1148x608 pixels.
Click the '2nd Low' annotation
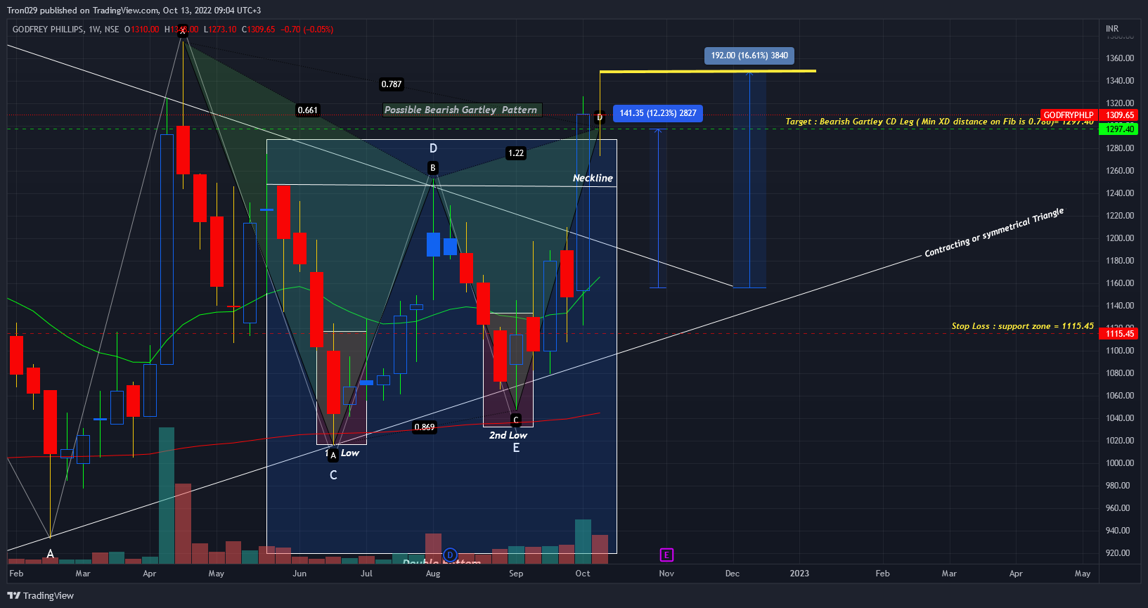pyautogui.click(x=508, y=436)
